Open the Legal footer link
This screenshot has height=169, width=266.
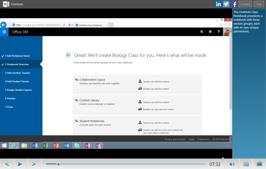click(x=191, y=139)
